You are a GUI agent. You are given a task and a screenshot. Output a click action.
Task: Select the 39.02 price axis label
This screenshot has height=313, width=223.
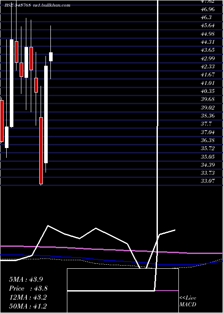click(208, 107)
